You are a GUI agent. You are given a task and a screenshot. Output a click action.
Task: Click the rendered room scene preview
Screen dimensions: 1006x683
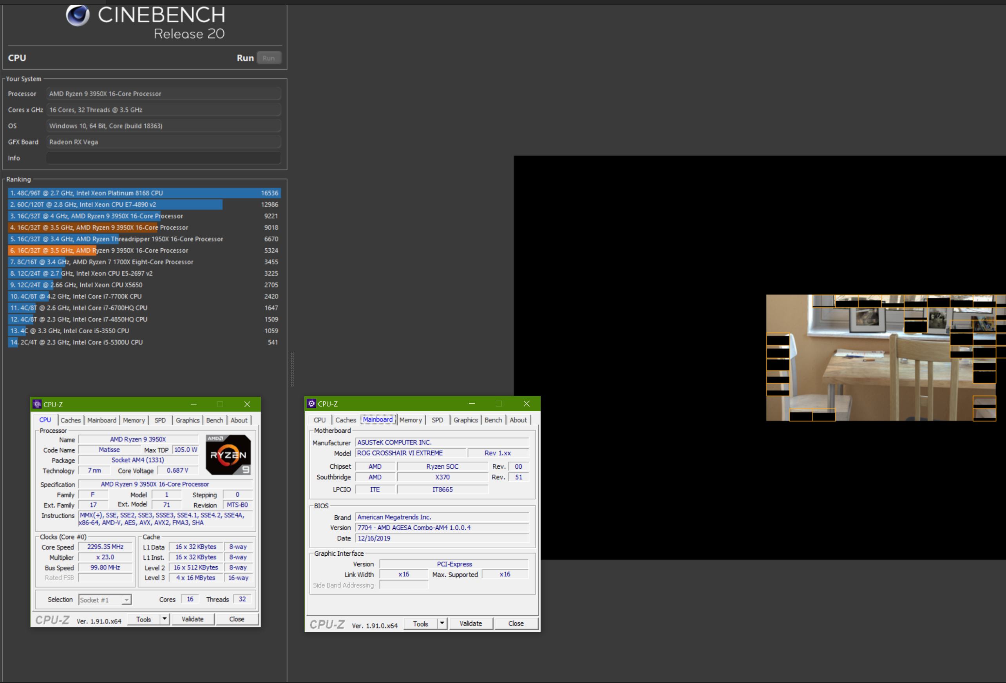886,358
